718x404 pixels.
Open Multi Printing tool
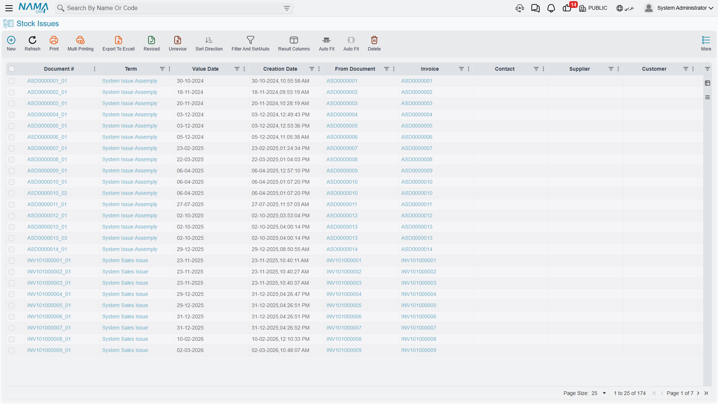coord(80,40)
